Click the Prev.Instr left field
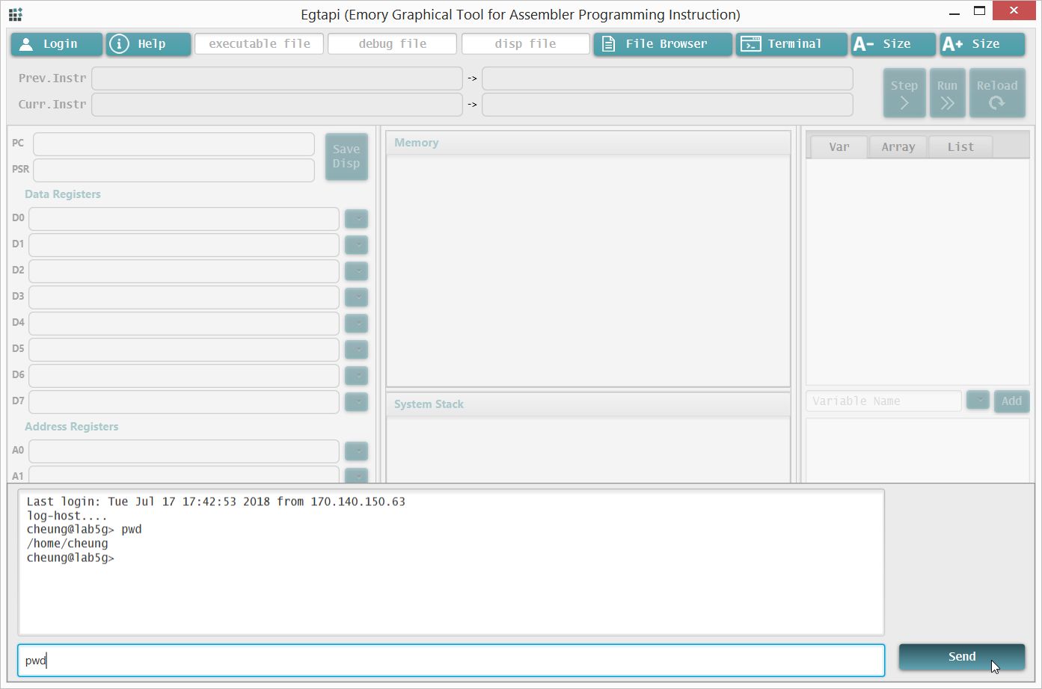This screenshot has width=1042, height=689. (x=277, y=78)
